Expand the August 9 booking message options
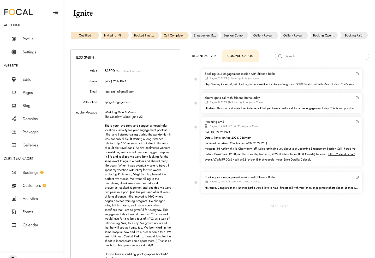The height and width of the screenshot is (258, 375). tap(357, 74)
